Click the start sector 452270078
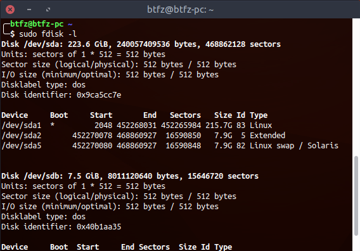 93,136
